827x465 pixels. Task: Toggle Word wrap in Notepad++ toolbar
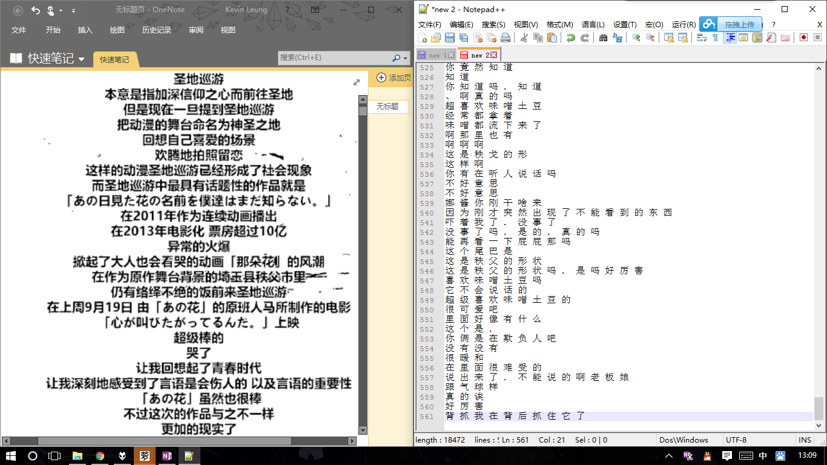[x=702, y=38]
